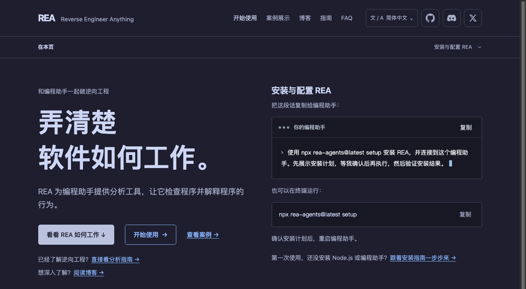Open FAQ nav item
Viewport: 526px width, 289px height.
(347, 18)
